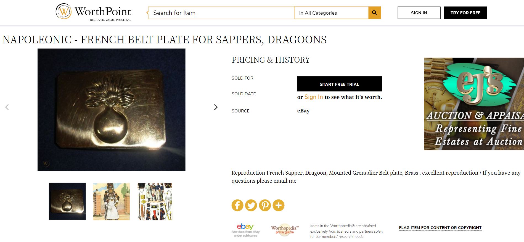
Task: Show previous item image
Action: 7,107
